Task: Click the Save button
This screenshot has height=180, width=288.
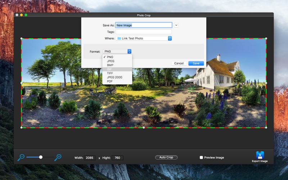Action: (x=196, y=63)
